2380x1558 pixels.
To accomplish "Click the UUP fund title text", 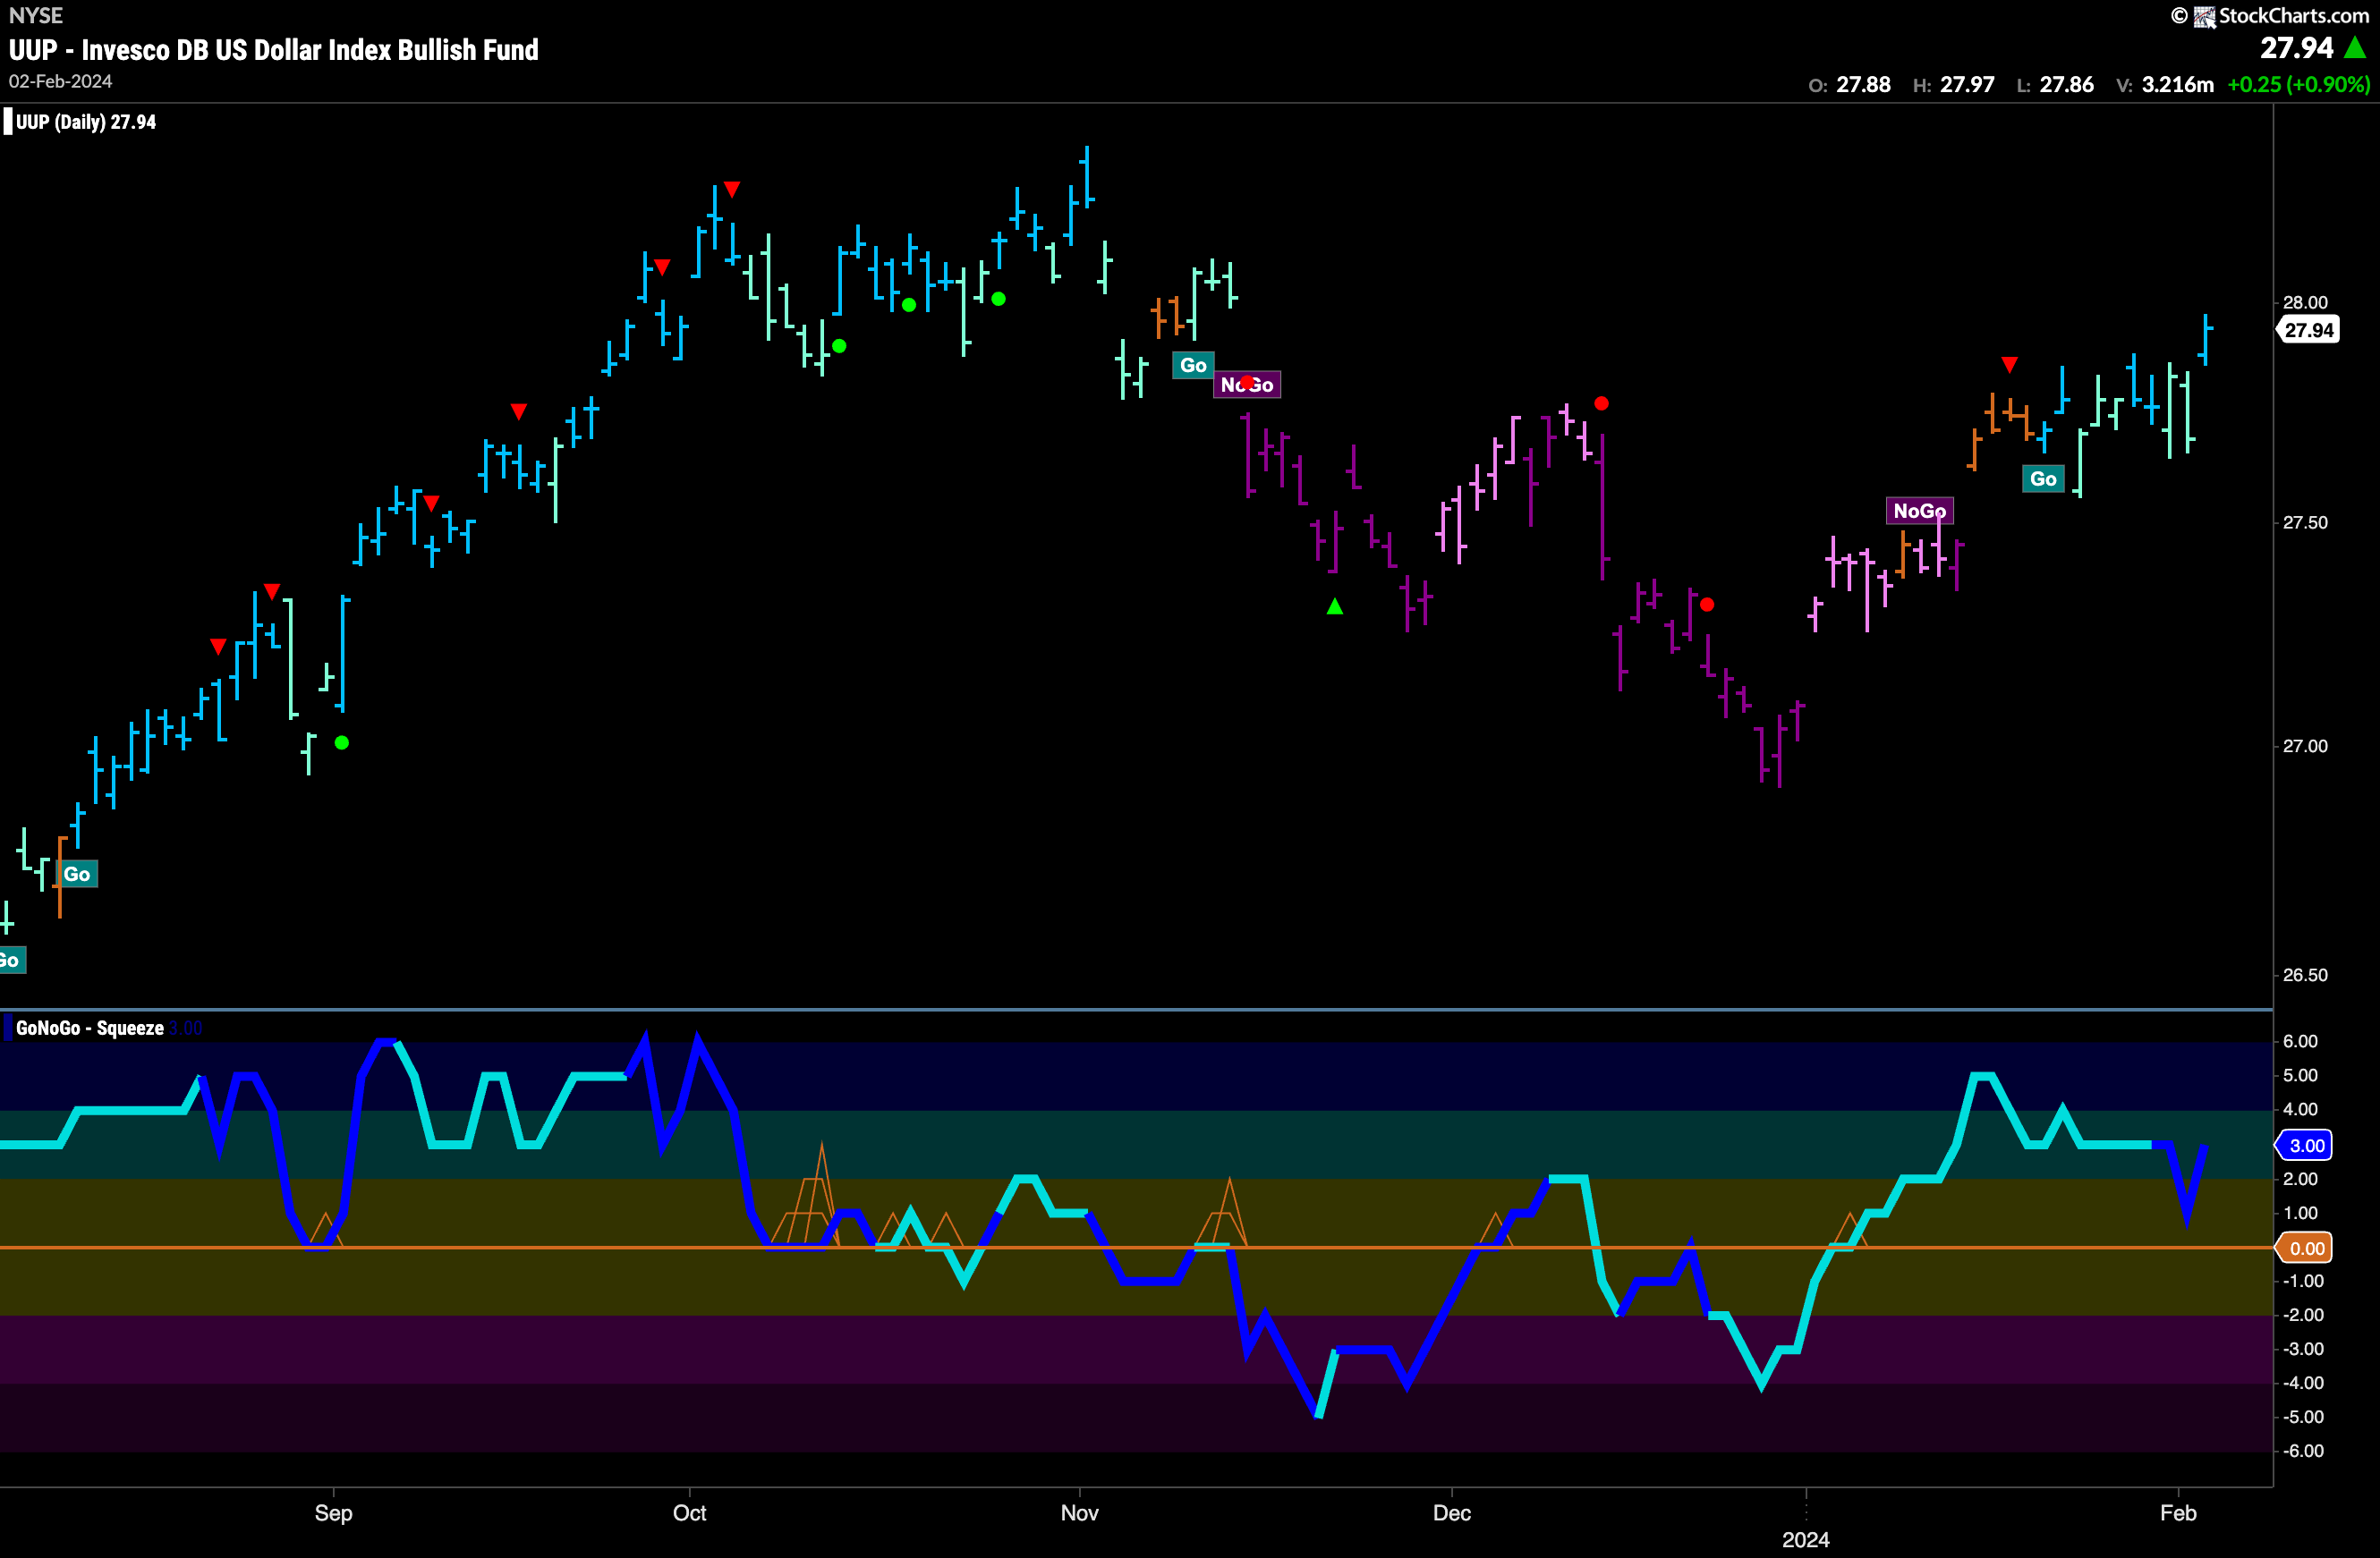I will click(x=274, y=50).
